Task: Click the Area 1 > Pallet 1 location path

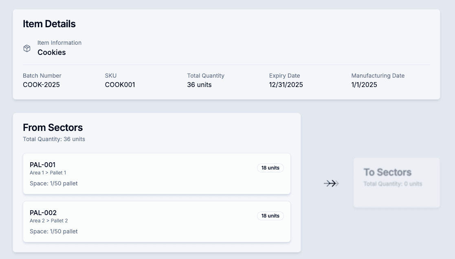Action: click(48, 173)
